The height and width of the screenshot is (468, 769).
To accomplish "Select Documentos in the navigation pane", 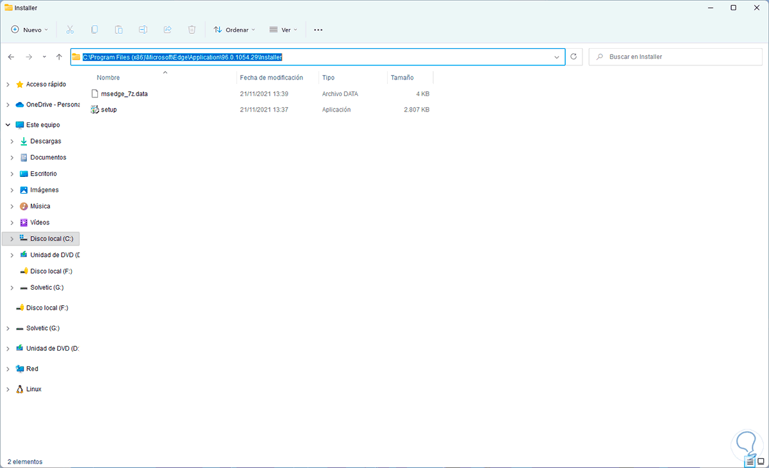I will pyautogui.click(x=48, y=157).
